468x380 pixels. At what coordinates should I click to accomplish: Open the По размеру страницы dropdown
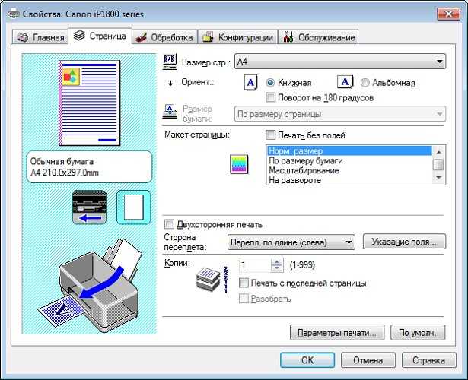point(340,114)
